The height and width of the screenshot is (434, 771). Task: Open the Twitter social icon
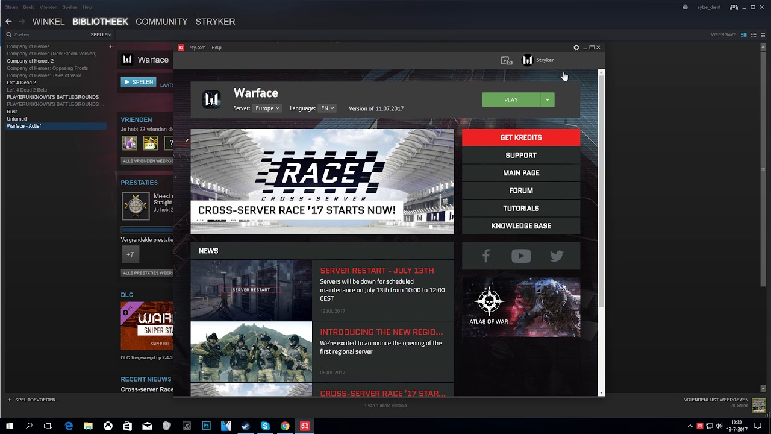pyautogui.click(x=557, y=256)
